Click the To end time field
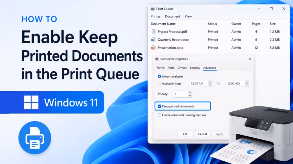 tap(235, 83)
